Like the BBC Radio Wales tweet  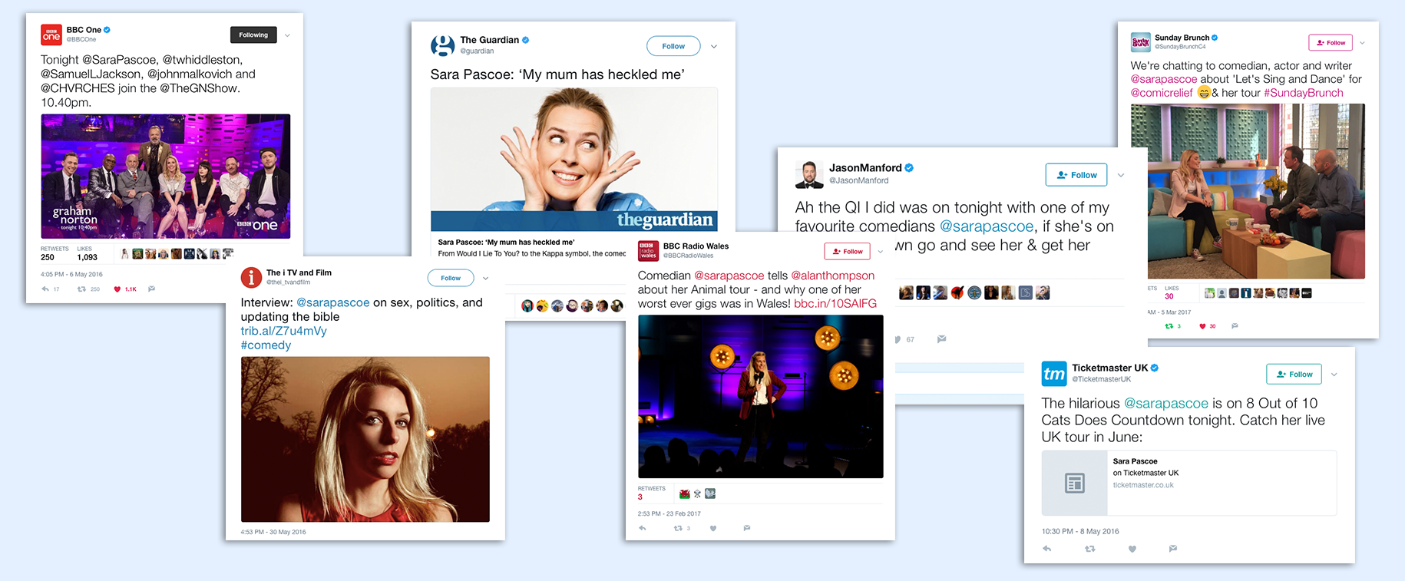click(x=713, y=528)
